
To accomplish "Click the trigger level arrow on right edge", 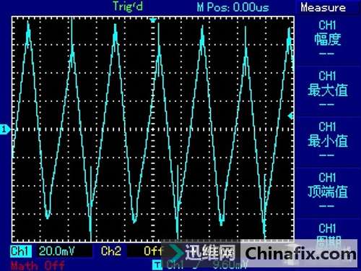I will point(290,116).
